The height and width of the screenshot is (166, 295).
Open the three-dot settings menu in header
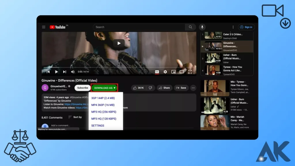[x=233, y=27]
